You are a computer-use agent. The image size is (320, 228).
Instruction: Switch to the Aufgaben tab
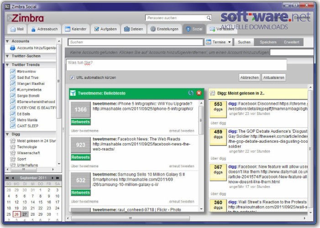coord(105,29)
